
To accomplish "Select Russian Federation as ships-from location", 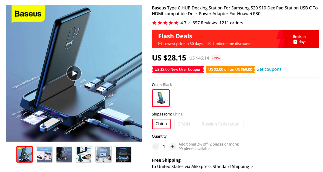I will point(220,124).
